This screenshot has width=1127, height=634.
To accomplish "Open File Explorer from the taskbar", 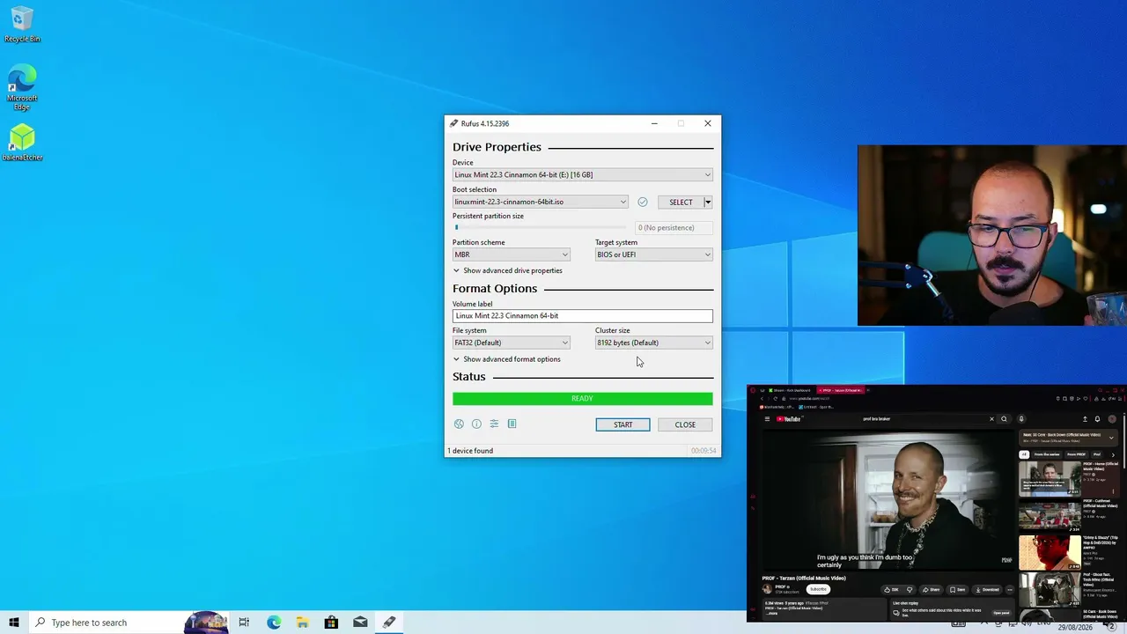I will (x=302, y=623).
